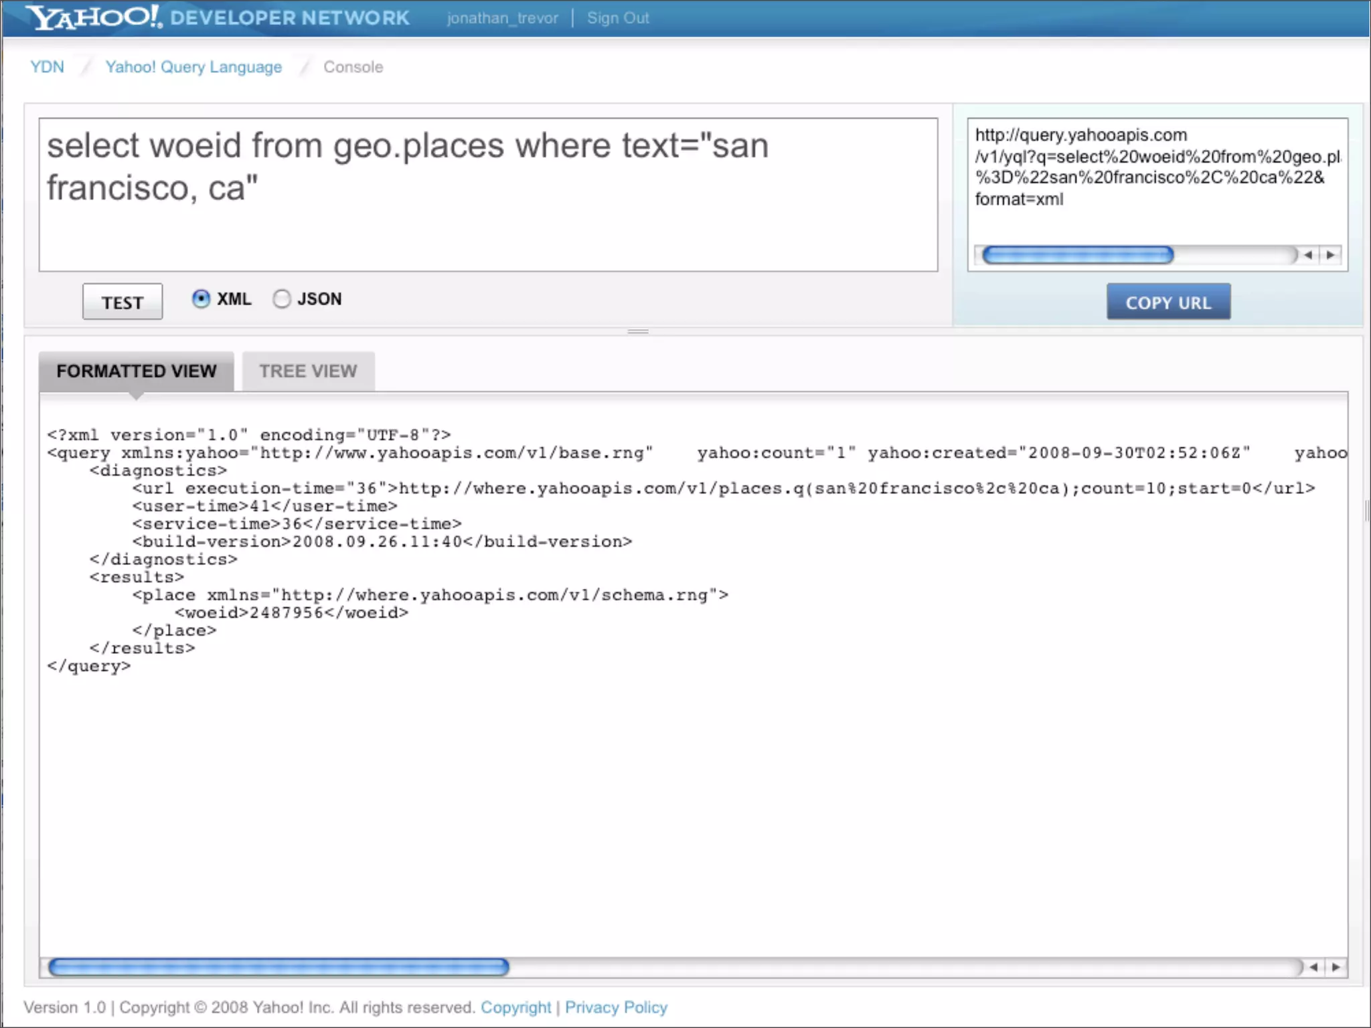This screenshot has width=1371, height=1028.
Task: Click the user-time 41 line
Action: tap(265, 507)
